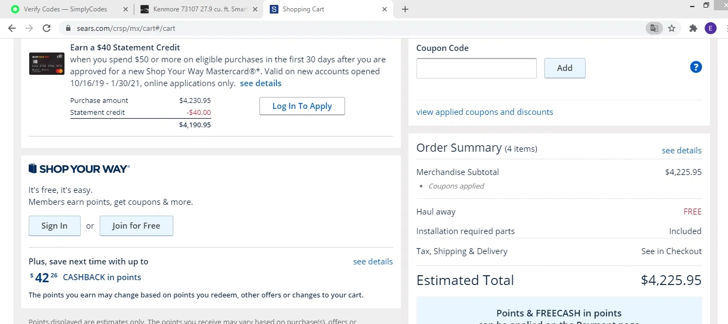Close the Shopping Cart tab
The width and height of the screenshot is (728, 324).
pyautogui.click(x=385, y=9)
